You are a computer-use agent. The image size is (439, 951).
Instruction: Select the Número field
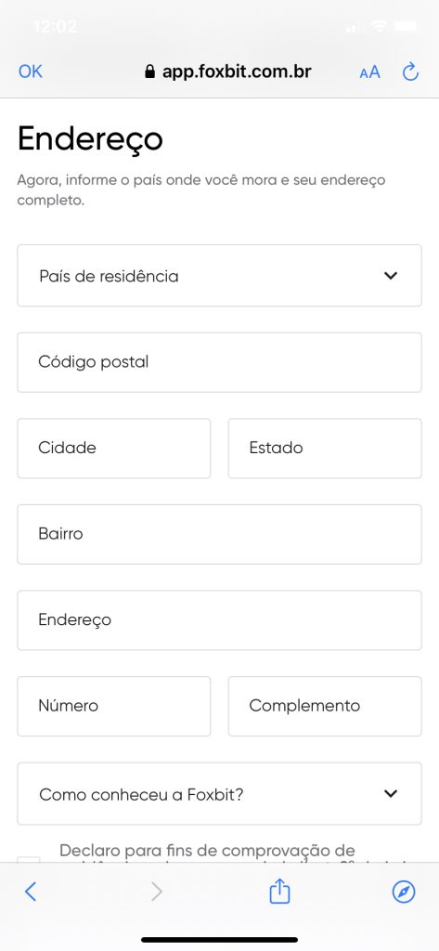point(114,707)
